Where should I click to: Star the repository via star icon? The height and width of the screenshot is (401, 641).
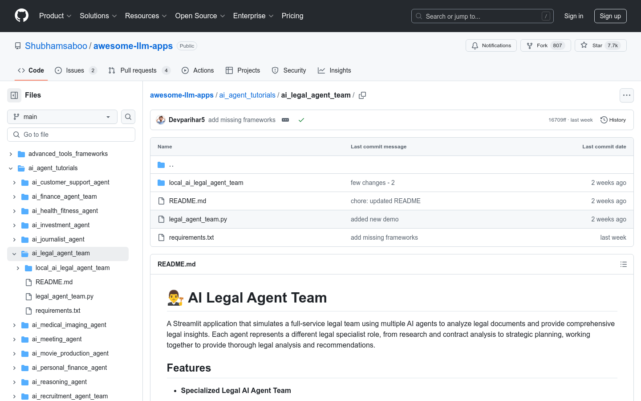pos(584,45)
